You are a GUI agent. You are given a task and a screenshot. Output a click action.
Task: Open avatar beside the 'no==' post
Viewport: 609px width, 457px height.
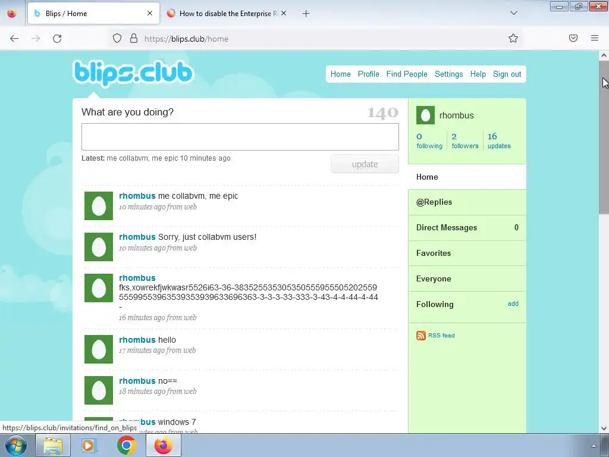(x=99, y=390)
